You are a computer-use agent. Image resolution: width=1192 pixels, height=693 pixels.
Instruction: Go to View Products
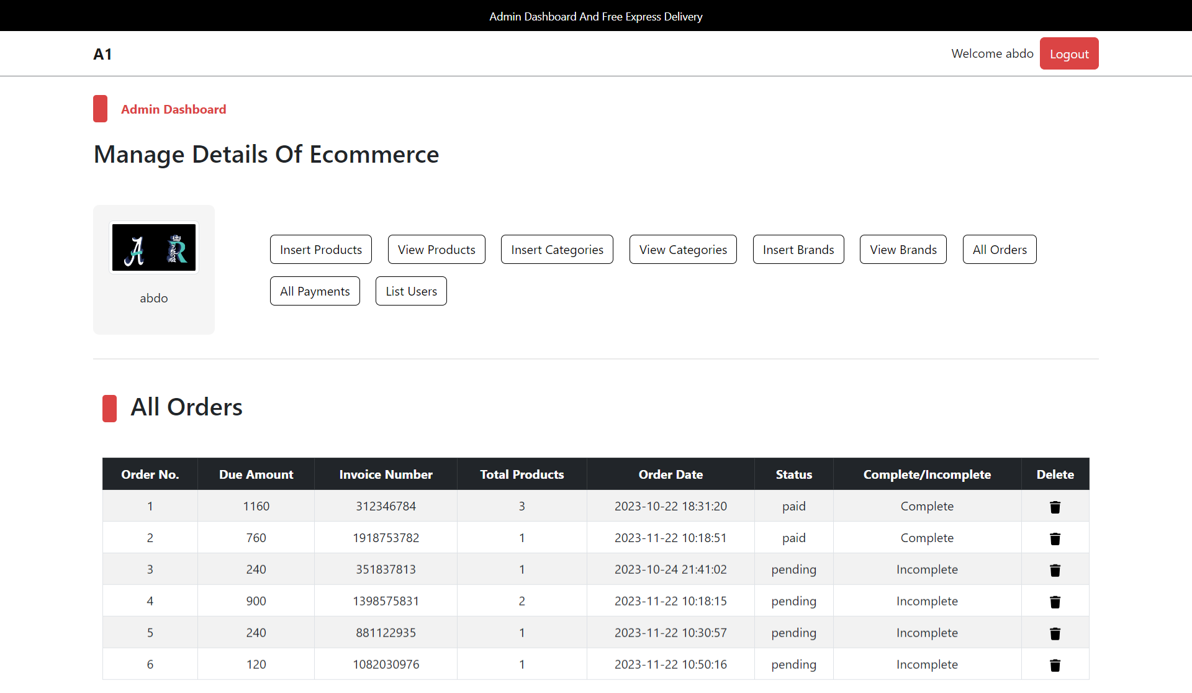pos(436,250)
